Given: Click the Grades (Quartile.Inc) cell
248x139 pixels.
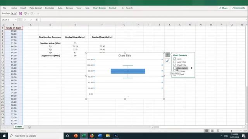Looking at the screenshot, I should (75, 37).
